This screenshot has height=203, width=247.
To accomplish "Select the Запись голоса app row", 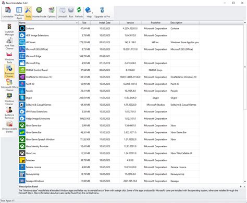I will tap(109, 167).
